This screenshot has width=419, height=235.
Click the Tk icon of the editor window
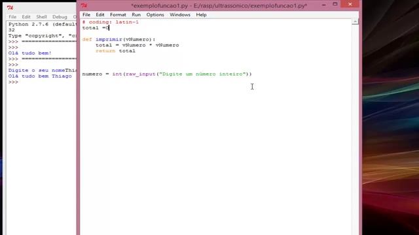pyautogui.click(x=84, y=5)
